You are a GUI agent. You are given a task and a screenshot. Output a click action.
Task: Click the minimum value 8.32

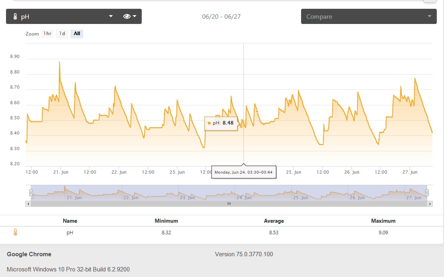(166, 233)
